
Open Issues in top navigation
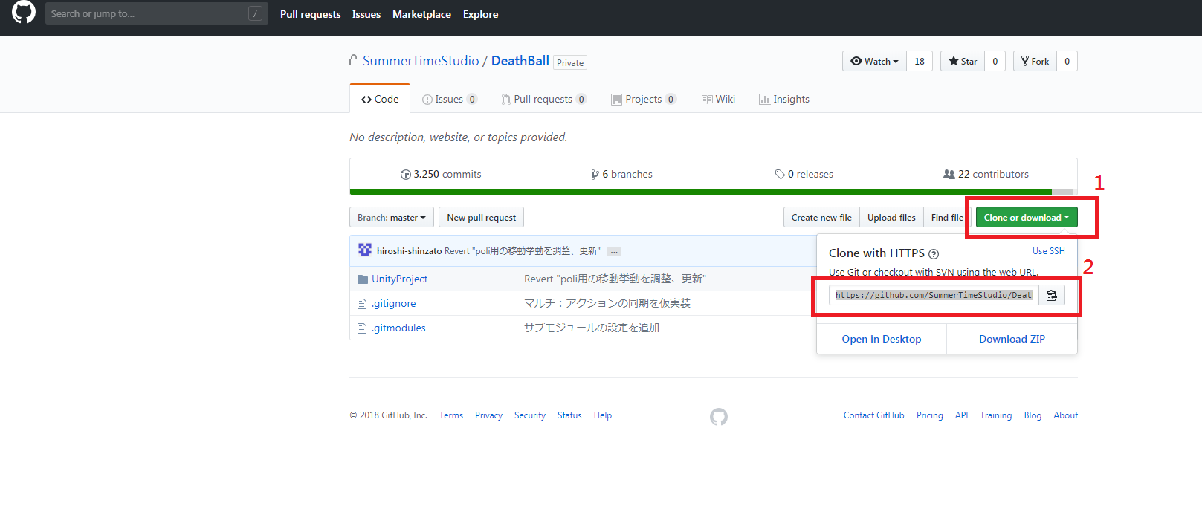pyautogui.click(x=366, y=14)
